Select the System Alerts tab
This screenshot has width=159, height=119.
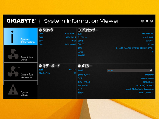pos(21,89)
